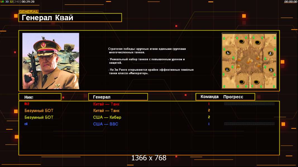Select the red player nickname 'BI2'

pos(27,104)
